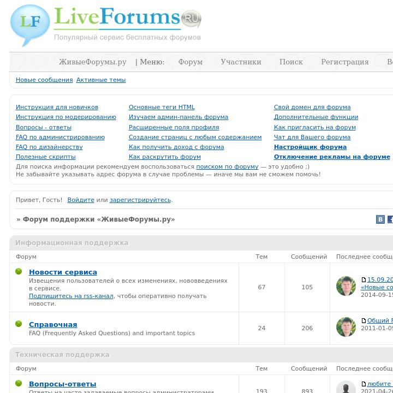Viewport: 393px width, 393px height.
Task: Click Информационная поддержка category header
Action: tap(72, 243)
